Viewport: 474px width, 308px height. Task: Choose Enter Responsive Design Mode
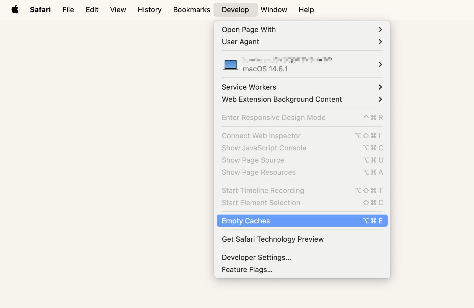[x=302, y=118]
